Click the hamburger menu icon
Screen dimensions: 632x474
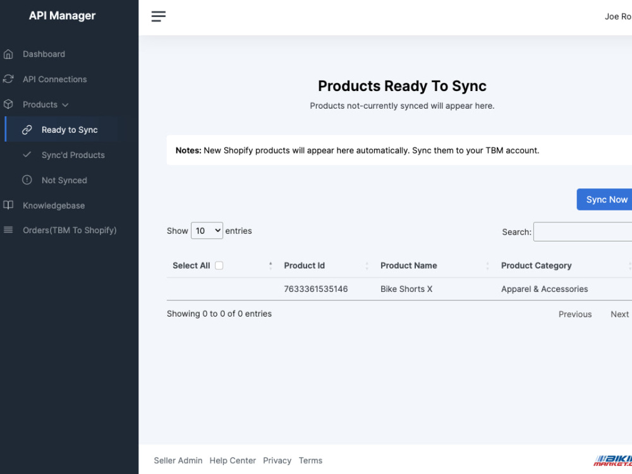159,16
